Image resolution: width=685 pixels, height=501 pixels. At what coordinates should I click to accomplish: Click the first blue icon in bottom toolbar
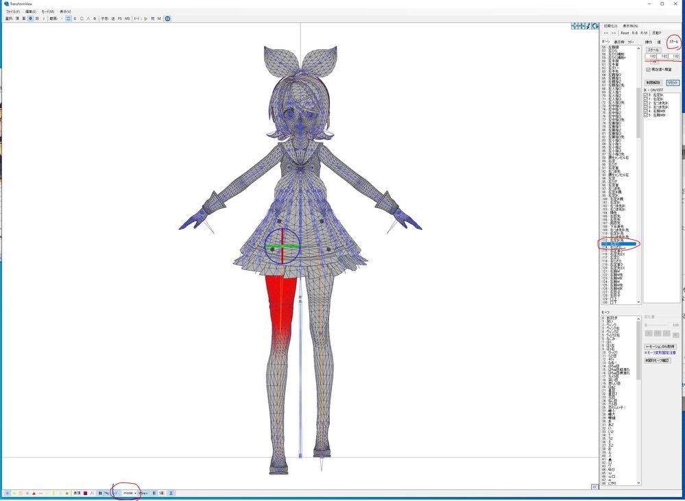8,493
